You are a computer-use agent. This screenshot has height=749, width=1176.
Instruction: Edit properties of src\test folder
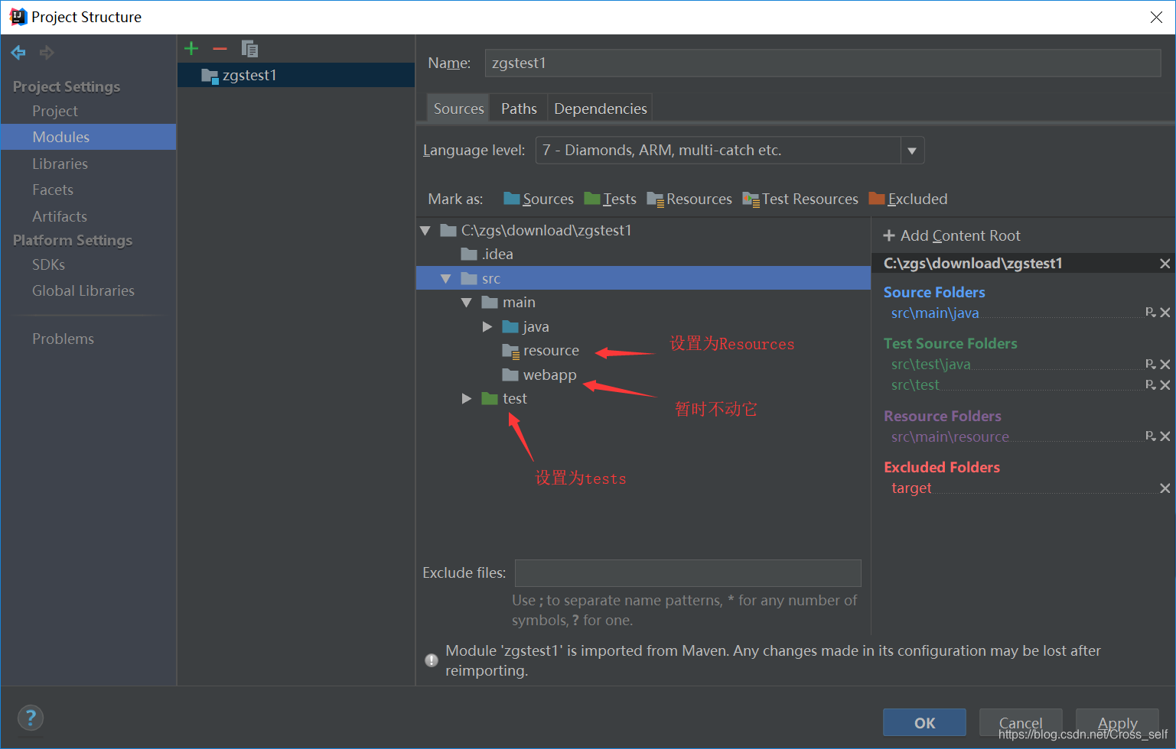coord(1151,384)
